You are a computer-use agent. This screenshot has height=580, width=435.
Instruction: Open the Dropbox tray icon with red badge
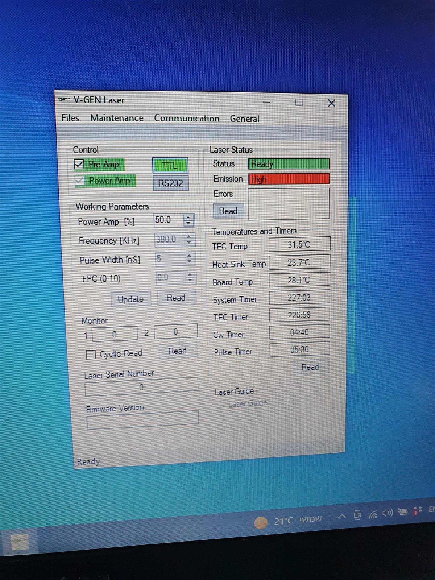tap(417, 510)
